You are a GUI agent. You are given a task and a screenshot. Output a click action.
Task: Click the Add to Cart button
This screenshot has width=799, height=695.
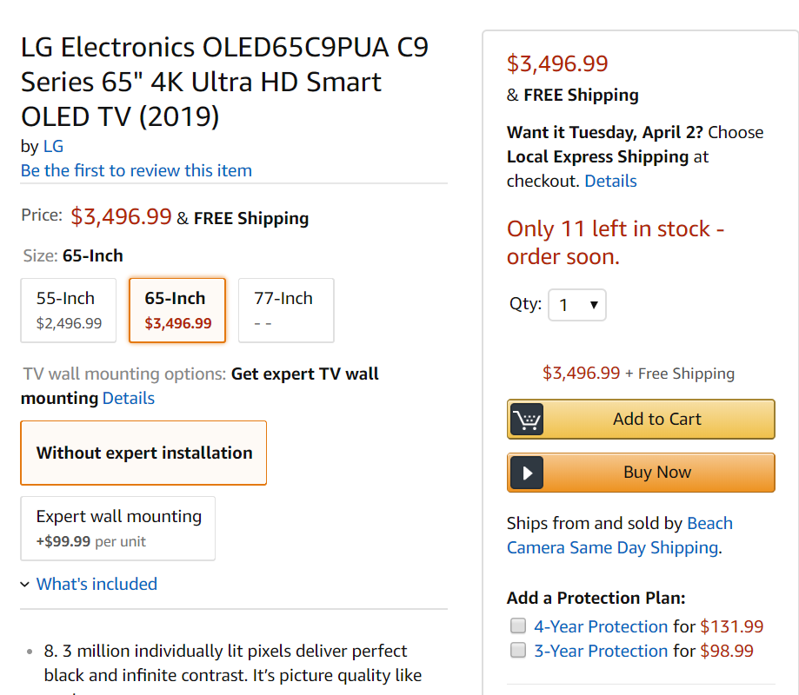pos(641,420)
